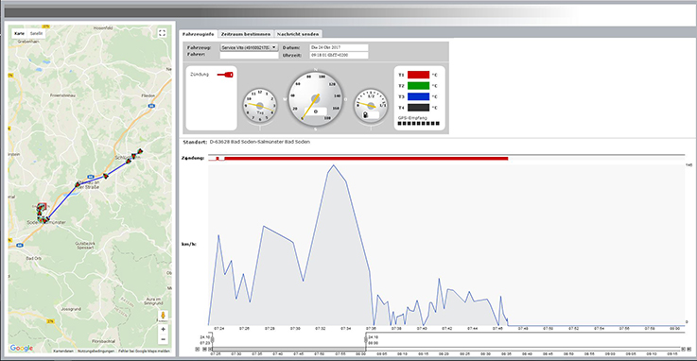The width and height of the screenshot is (697, 361).
Task: Click the GPS-Empfang signal bars
Action: 418,124
